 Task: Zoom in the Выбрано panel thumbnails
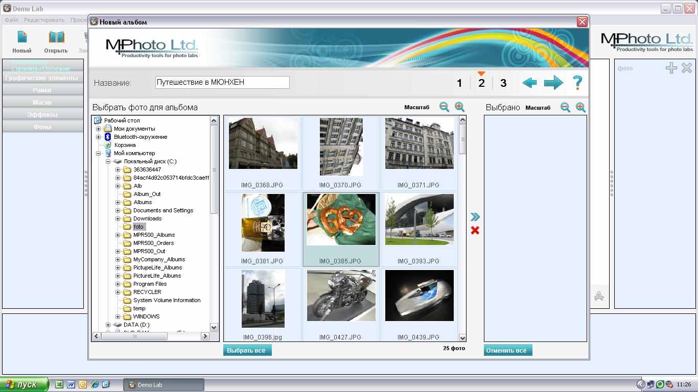pos(580,107)
